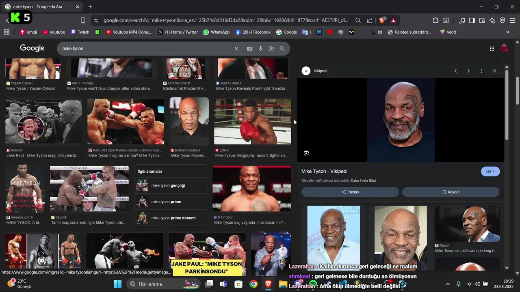This screenshot has height=292, width=520.
Task: Click the Kaydet save button
Action: click(451, 192)
